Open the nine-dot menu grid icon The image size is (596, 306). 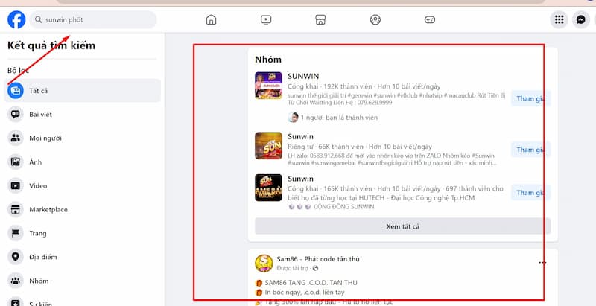[x=559, y=20]
